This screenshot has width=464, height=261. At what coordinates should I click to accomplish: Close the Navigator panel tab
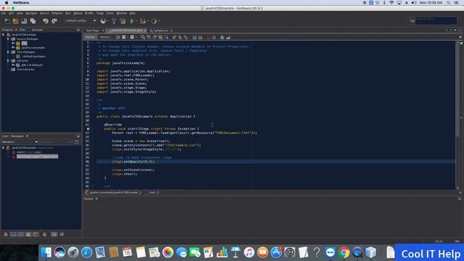point(28,136)
